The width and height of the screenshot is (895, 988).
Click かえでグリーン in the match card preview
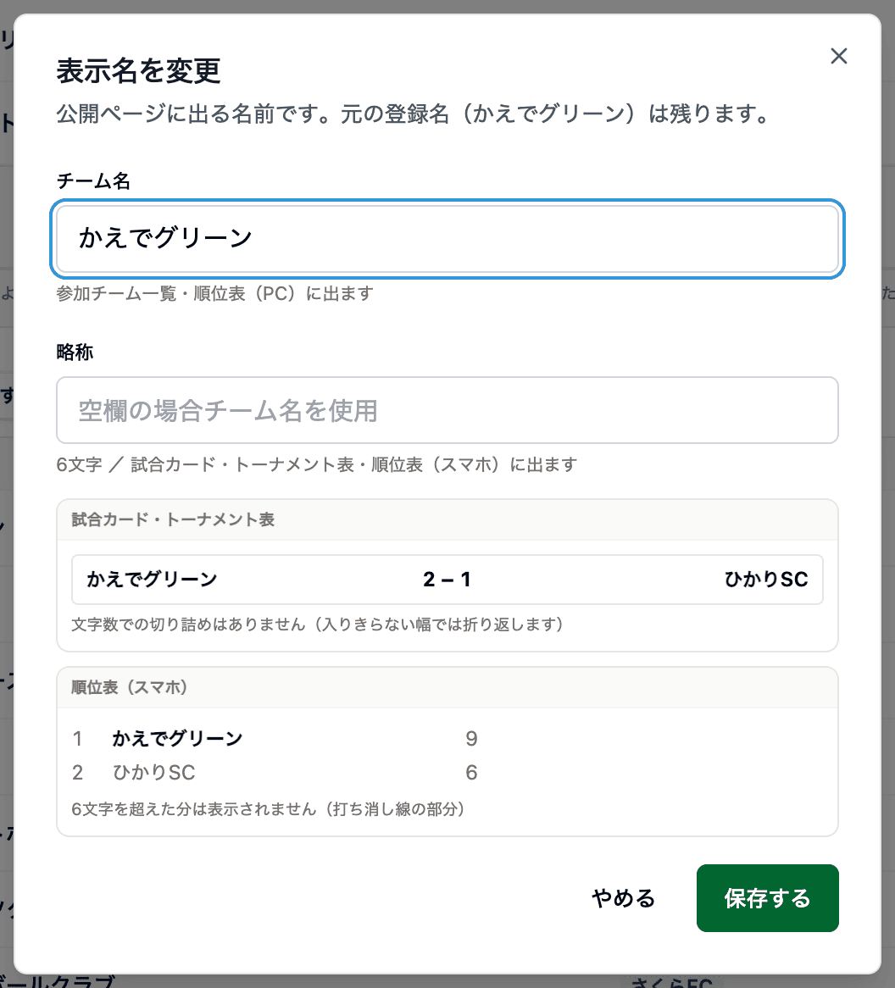click(152, 579)
